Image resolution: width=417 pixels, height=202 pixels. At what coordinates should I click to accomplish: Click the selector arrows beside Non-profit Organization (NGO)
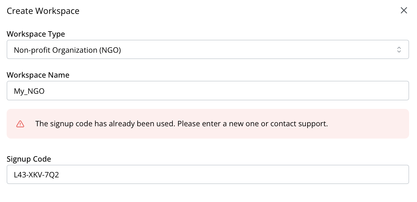(399, 49)
